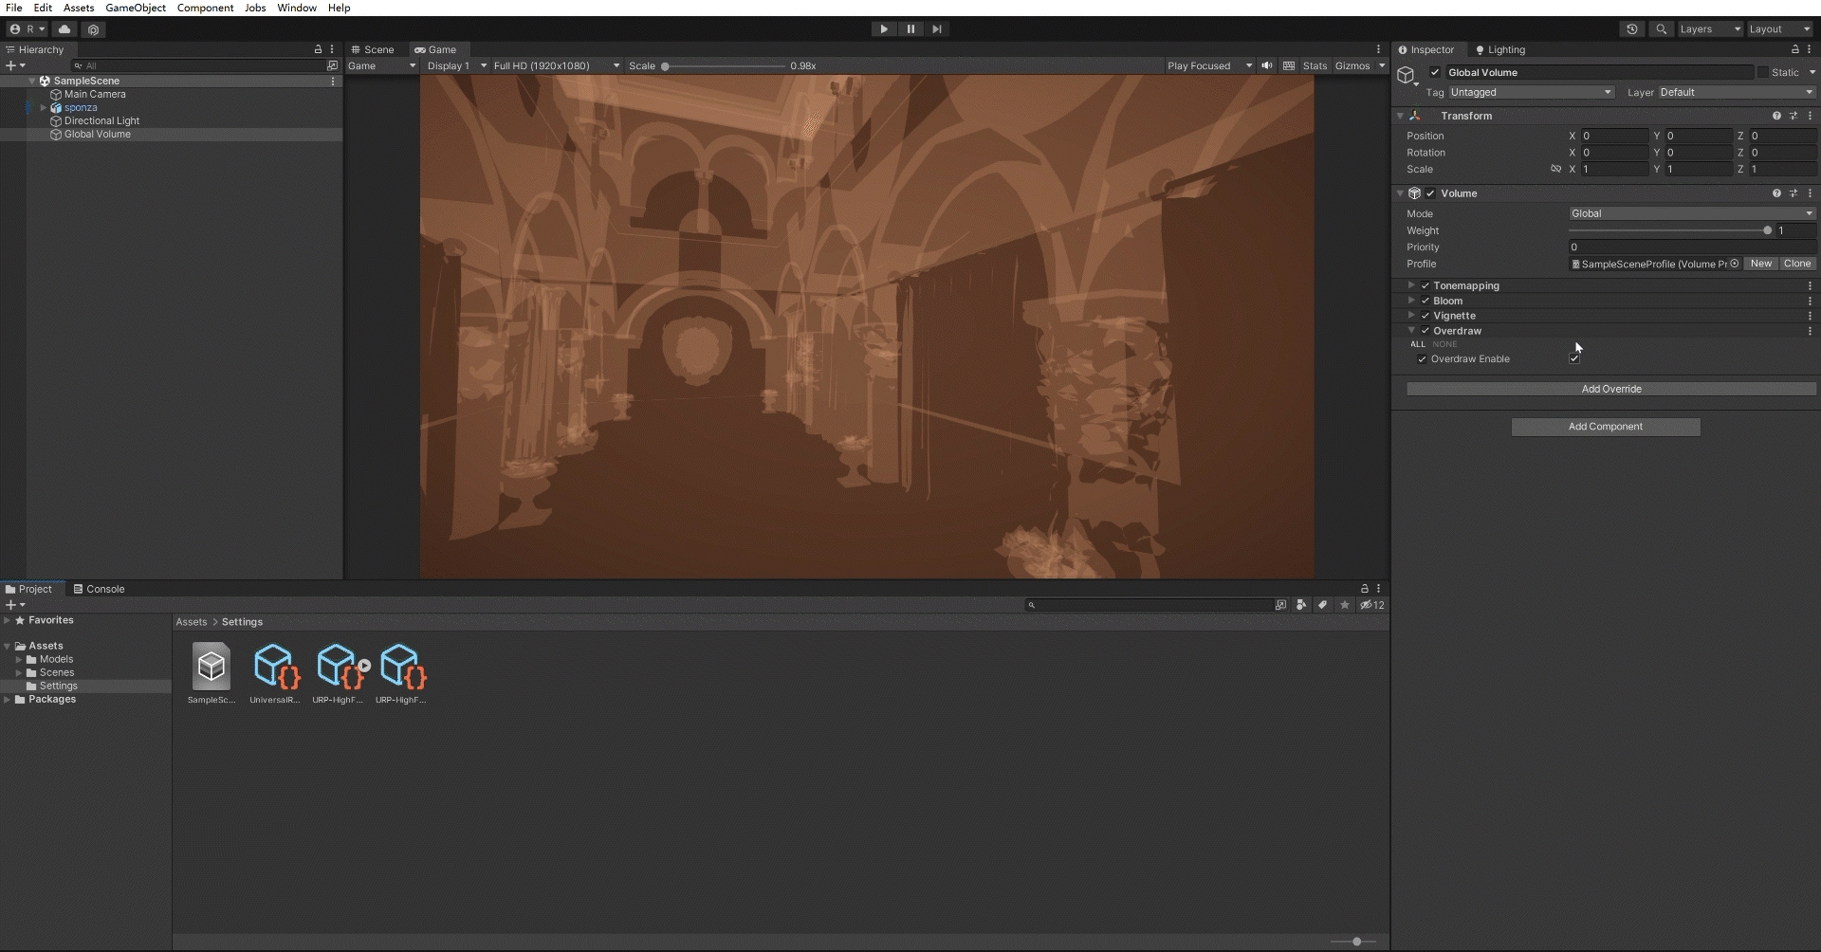Click the Stats button in Game view
The height and width of the screenshot is (952, 1821).
(x=1315, y=65)
